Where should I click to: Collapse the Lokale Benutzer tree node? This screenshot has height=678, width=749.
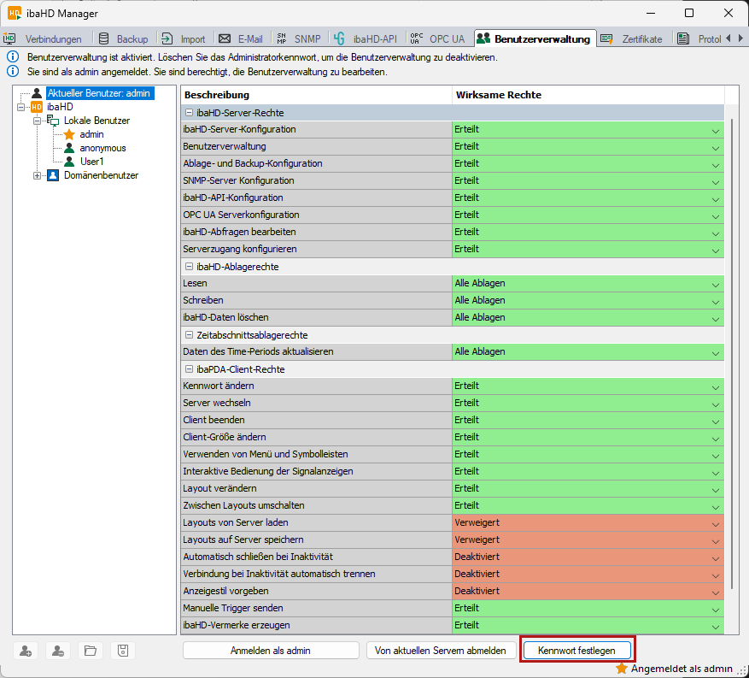click(x=37, y=121)
